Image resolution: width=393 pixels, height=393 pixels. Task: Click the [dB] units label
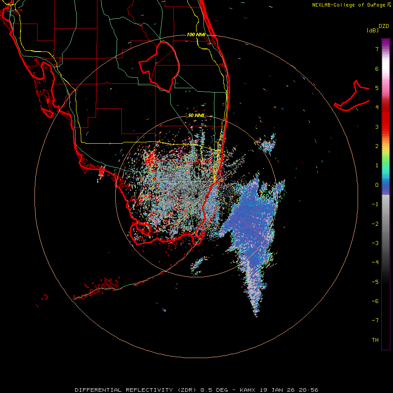[x=372, y=30]
